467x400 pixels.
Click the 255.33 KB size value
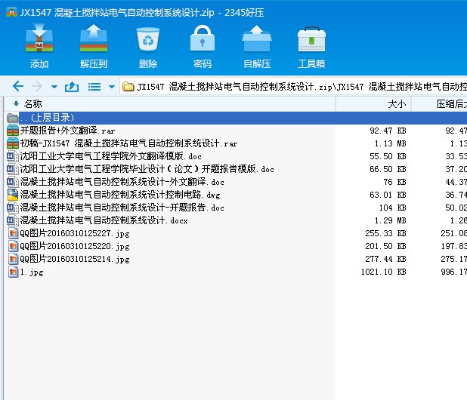coord(385,233)
